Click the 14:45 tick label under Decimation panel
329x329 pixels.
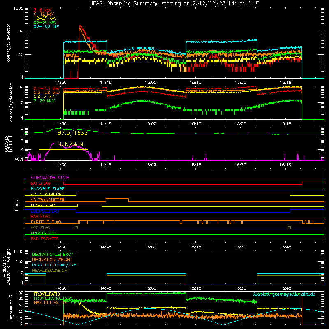pyautogui.click(x=106, y=288)
